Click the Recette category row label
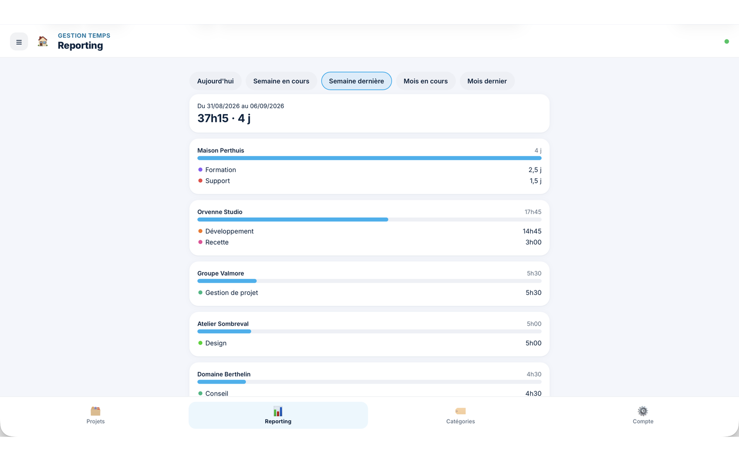 pos(217,242)
